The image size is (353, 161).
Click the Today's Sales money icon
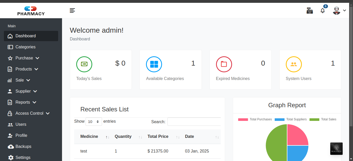point(84,64)
